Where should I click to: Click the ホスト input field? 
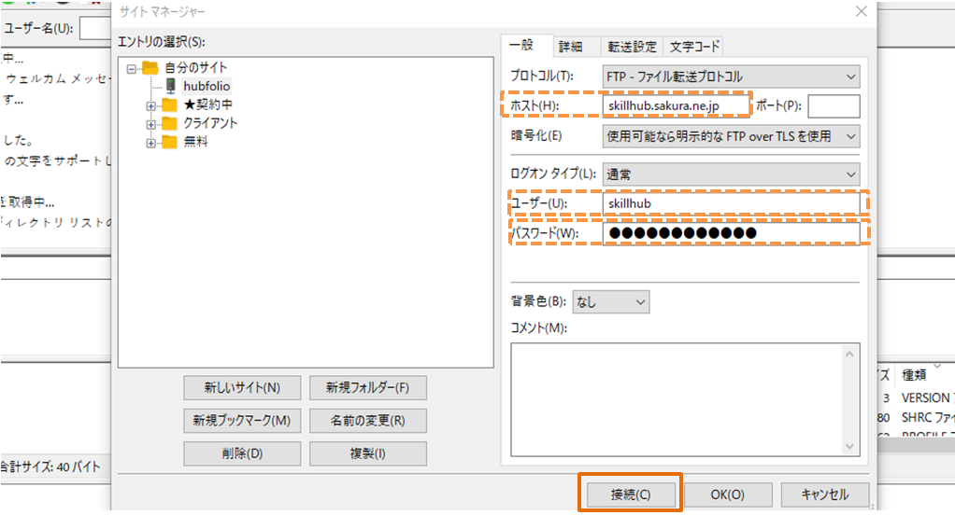[x=676, y=105]
